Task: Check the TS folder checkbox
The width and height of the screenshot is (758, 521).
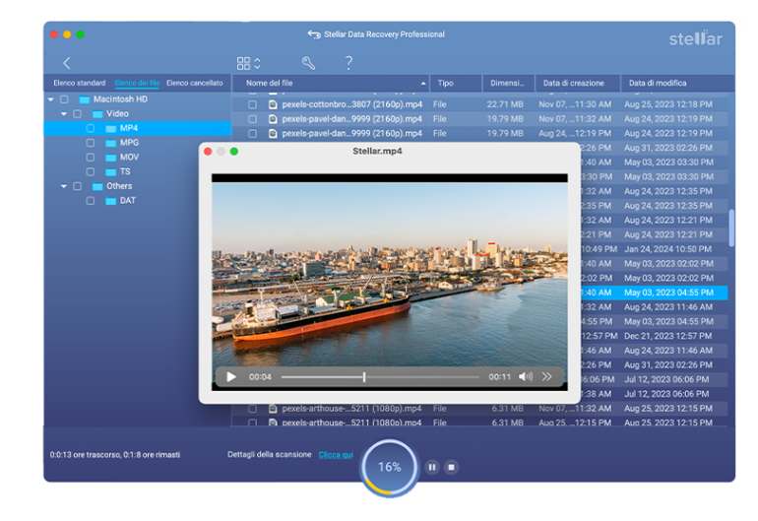Action: [x=90, y=171]
